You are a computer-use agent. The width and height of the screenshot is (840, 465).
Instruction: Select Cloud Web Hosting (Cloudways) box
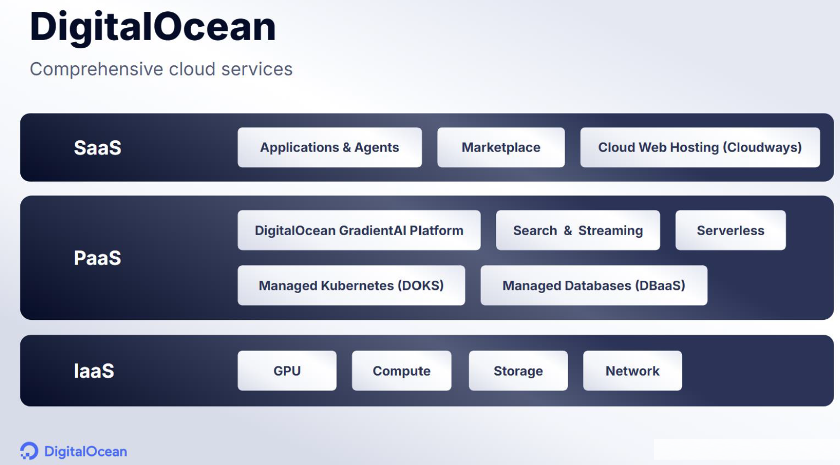click(x=700, y=147)
